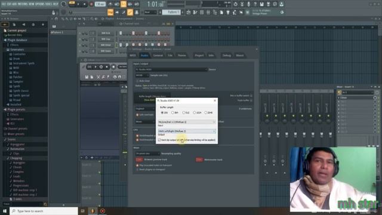This screenshot has height=215, width=382.
Task: Open the HELP menu
Action: (x=56, y=4)
